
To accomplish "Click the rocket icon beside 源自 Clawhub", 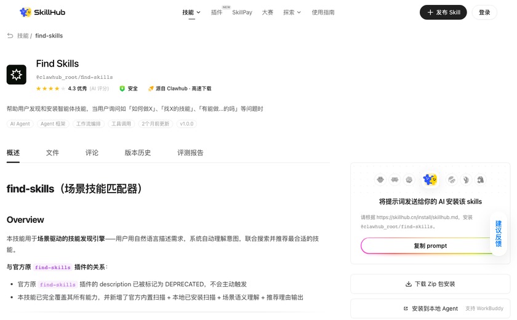I will [151, 89].
